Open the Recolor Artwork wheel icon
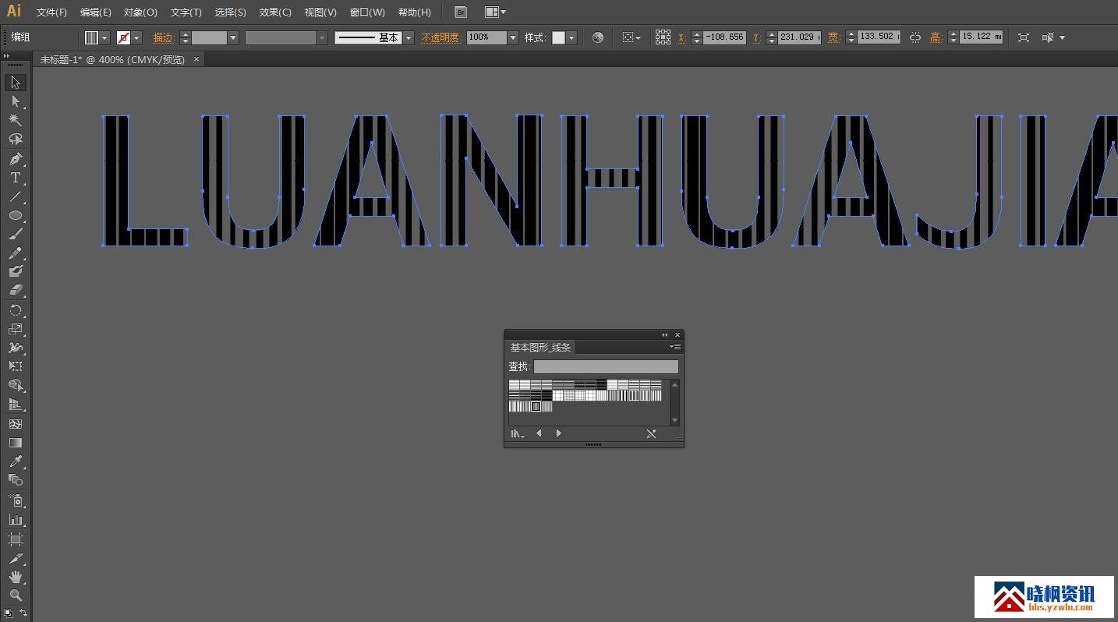1118x622 pixels. (598, 37)
